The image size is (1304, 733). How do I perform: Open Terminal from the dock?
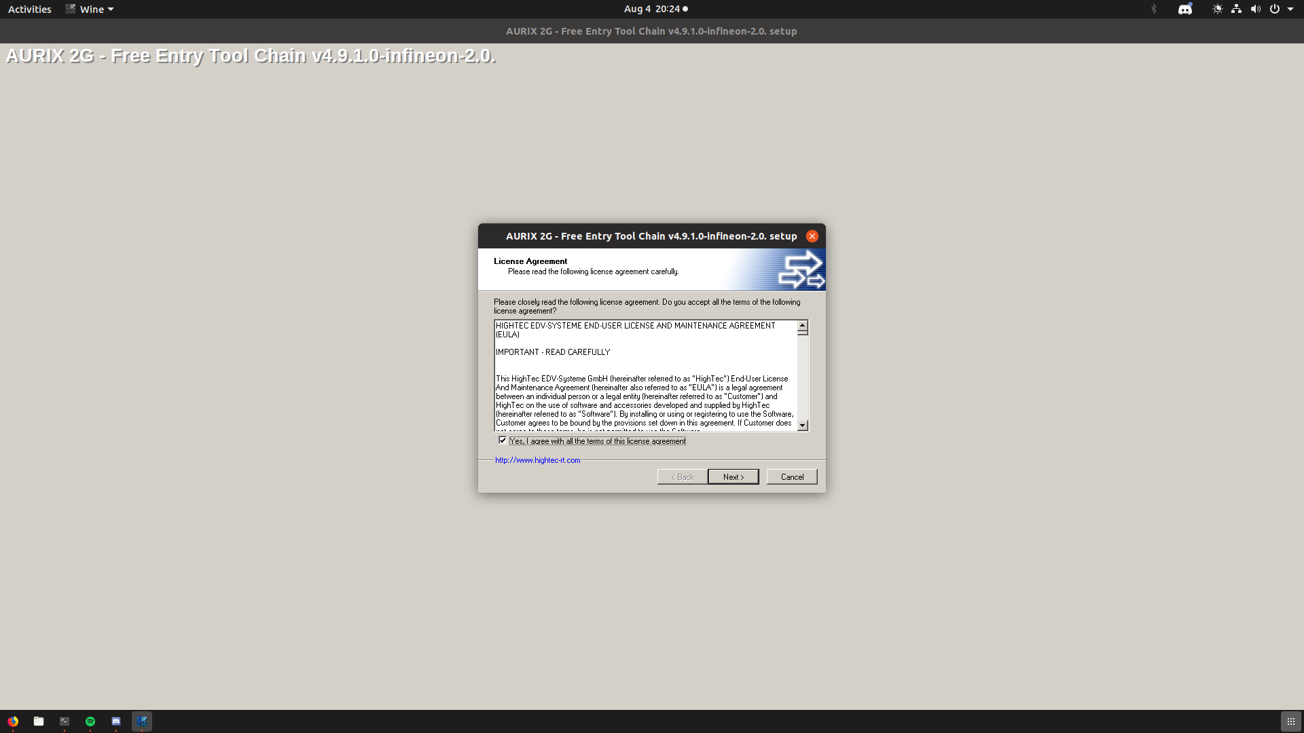pos(65,721)
